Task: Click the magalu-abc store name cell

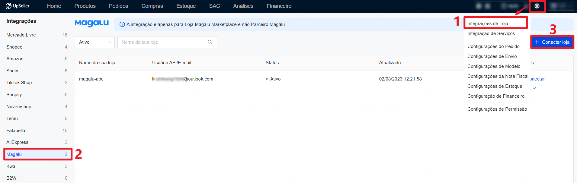Action: click(91, 79)
